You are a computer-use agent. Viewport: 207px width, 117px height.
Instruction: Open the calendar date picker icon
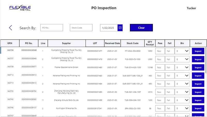coord(120,28)
